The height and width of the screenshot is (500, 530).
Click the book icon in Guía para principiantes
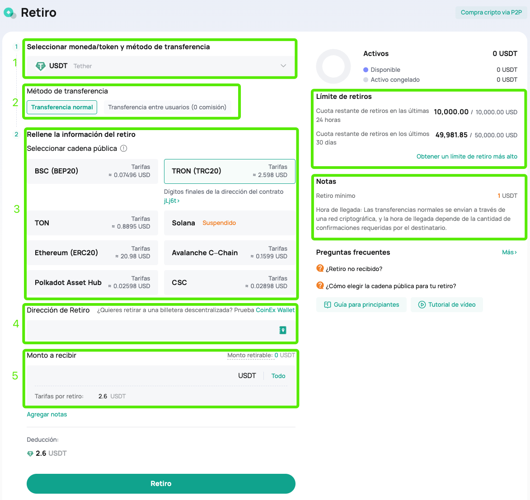pyautogui.click(x=327, y=305)
